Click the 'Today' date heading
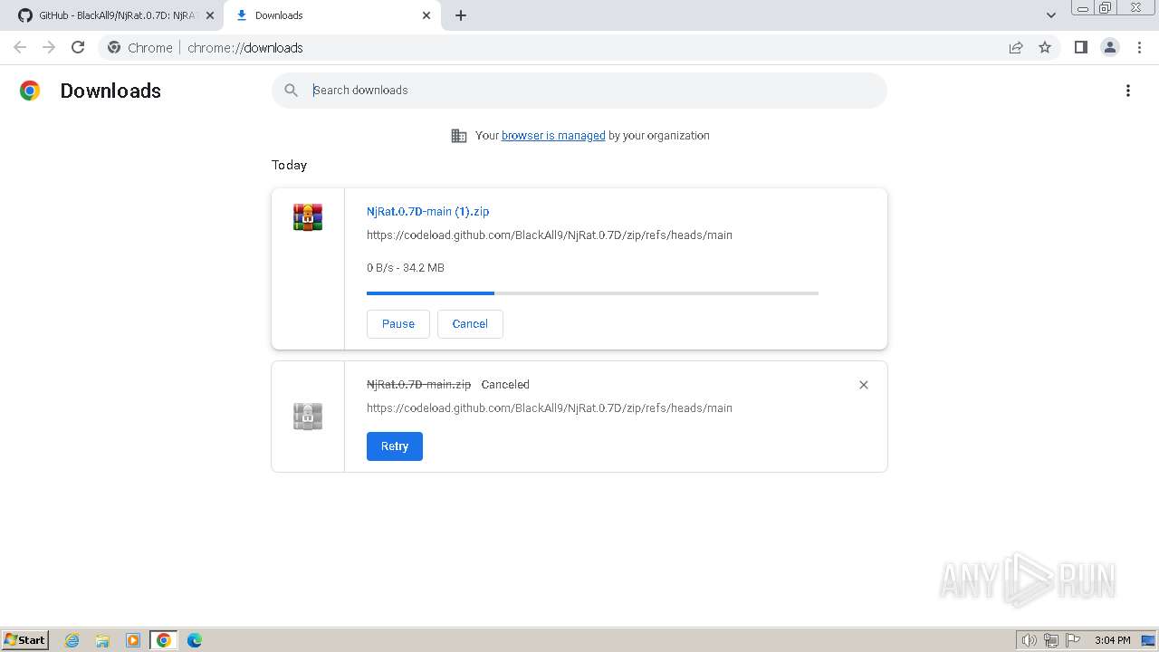Image resolution: width=1159 pixels, height=652 pixels. click(x=289, y=165)
